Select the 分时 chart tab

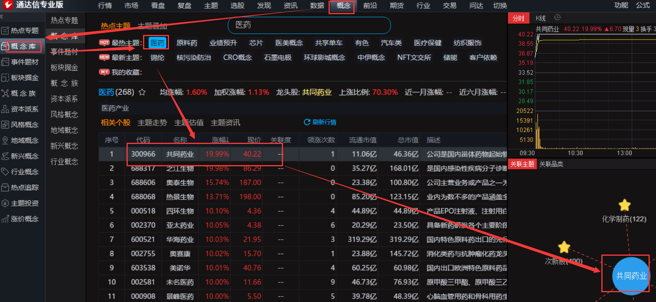pos(519,18)
